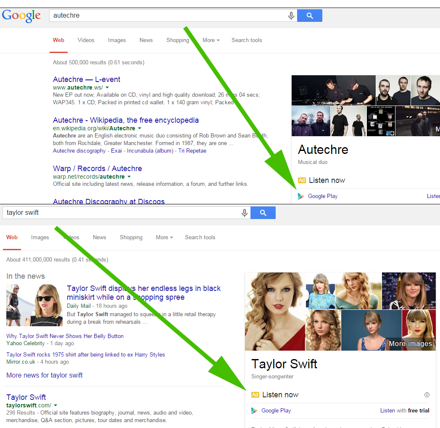The image size is (440, 428).
Task: Open dropdown arrow beside warp.net/records/autechre URL
Action: click(129, 177)
